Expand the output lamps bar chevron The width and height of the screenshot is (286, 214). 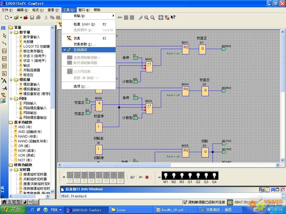(159, 177)
